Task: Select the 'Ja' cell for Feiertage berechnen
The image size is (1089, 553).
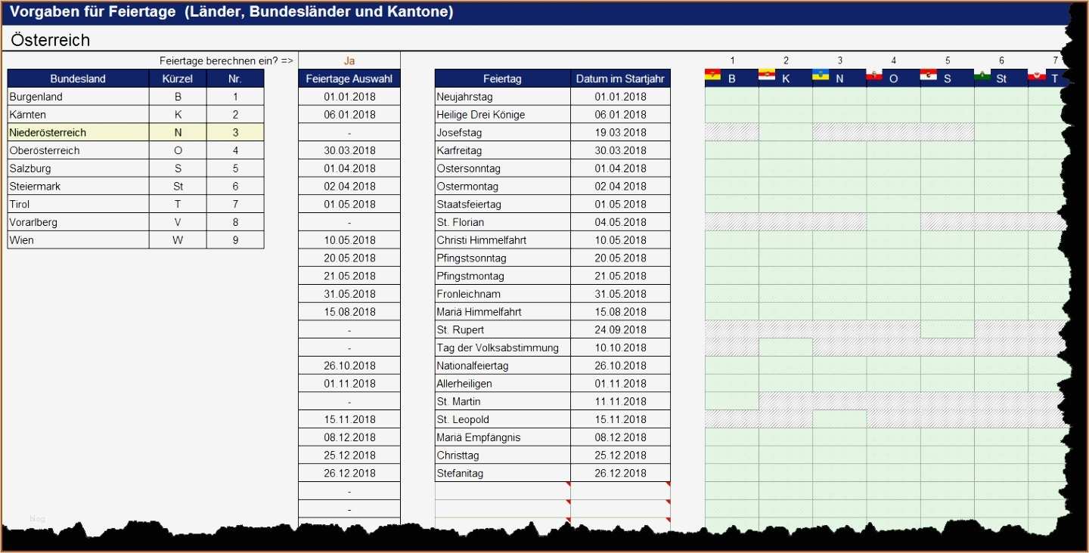Action: [349, 60]
